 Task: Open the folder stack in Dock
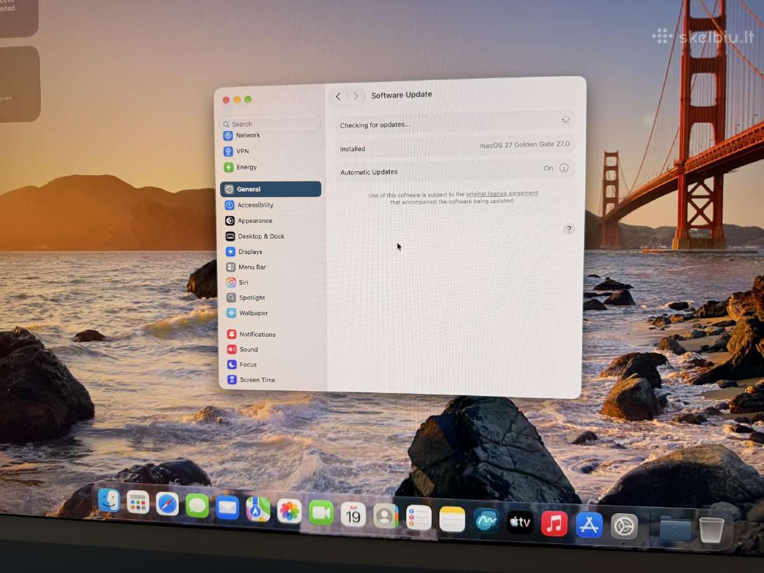[675, 529]
